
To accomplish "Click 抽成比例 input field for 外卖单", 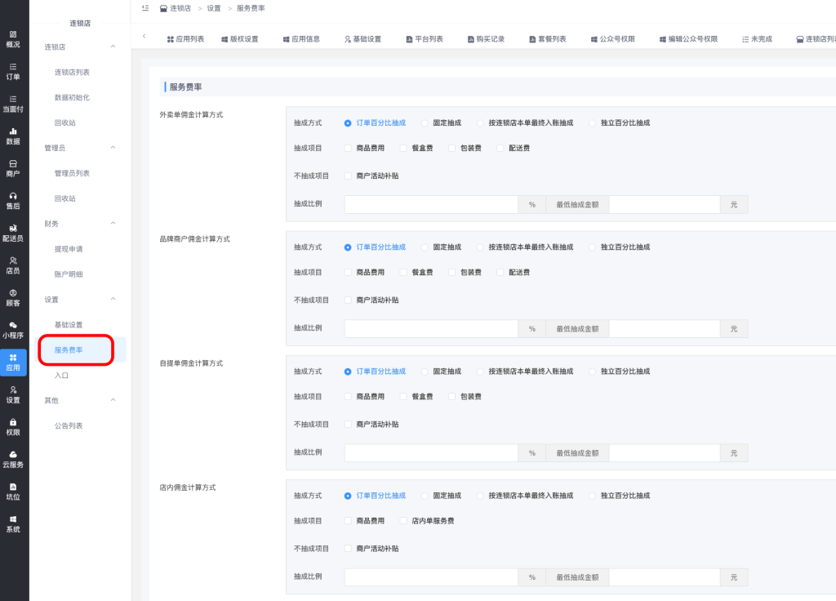I will click(431, 204).
